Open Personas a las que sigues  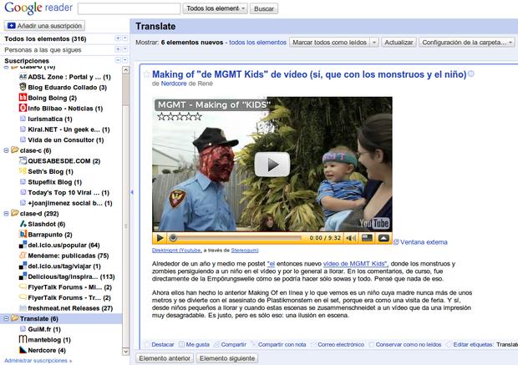coord(43,50)
